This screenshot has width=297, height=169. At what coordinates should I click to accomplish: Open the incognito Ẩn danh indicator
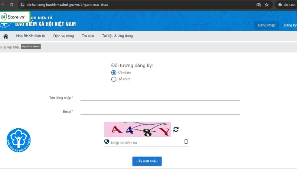click(286, 5)
